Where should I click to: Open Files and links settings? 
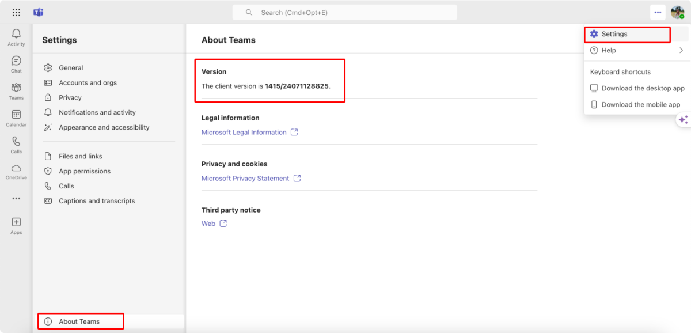(x=108, y=156)
